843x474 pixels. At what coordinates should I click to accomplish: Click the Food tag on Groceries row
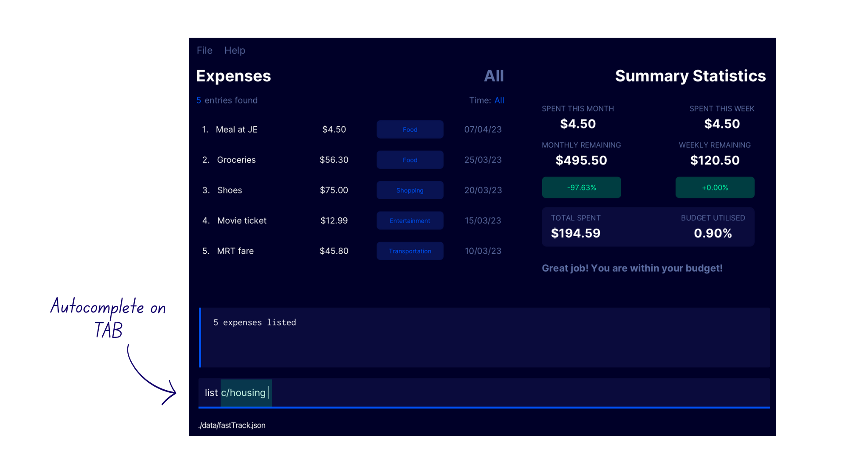(x=410, y=160)
